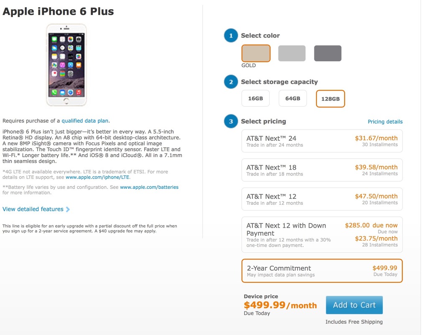Select AT&T Next 24 pricing plan
The height and width of the screenshot is (335, 428).
[x=322, y=141]
